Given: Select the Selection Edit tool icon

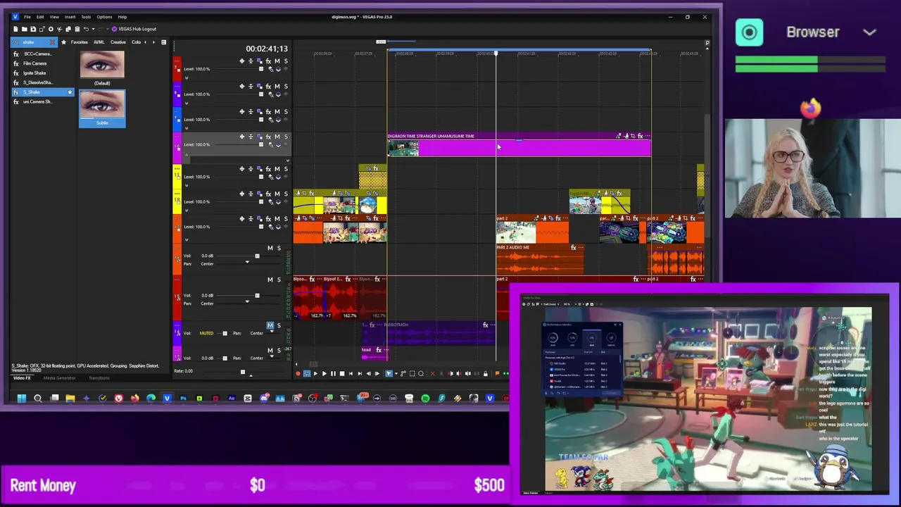Looking at the screenshot, I should [x=412, y=374].
